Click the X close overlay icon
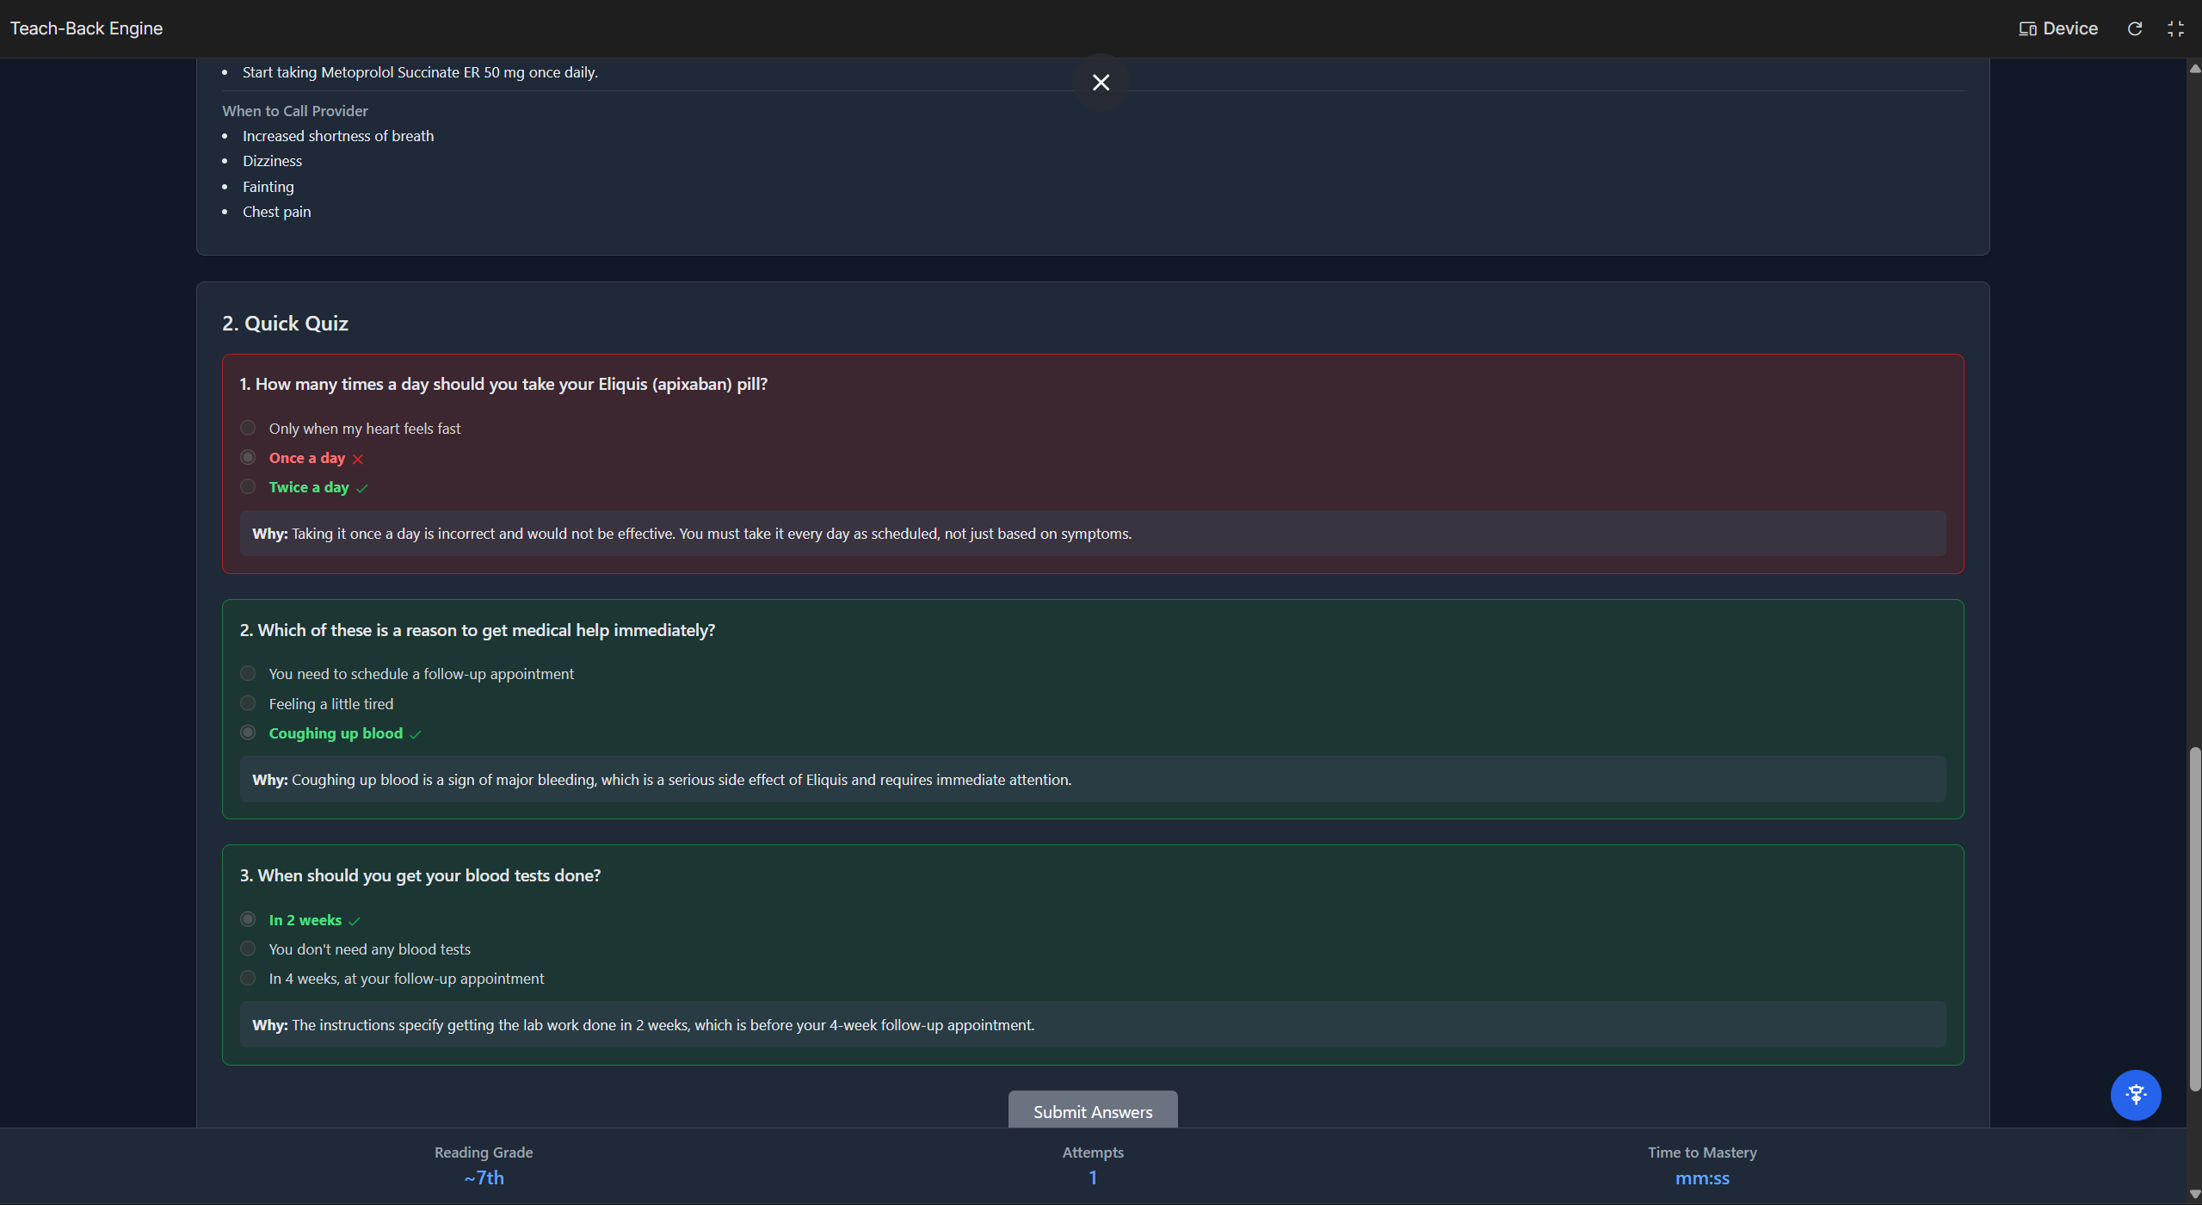The width and height of the screenshot is (2202, 1205). (1101, 83)
